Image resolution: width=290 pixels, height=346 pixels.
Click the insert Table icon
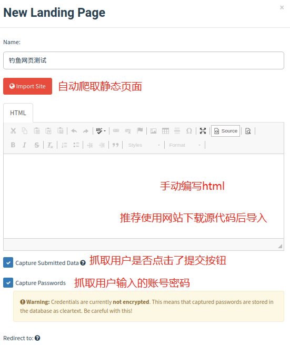point(165,131)
